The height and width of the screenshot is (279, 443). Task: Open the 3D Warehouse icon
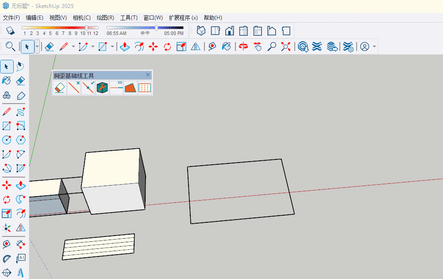point(303,46)
